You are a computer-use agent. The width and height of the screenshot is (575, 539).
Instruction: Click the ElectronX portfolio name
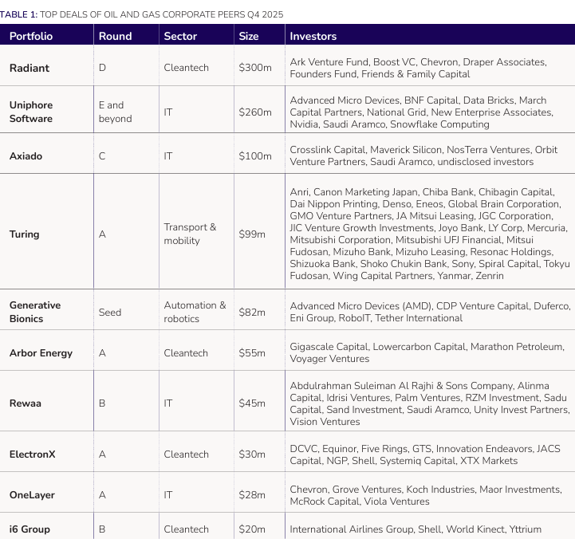(x=32, y=454)
